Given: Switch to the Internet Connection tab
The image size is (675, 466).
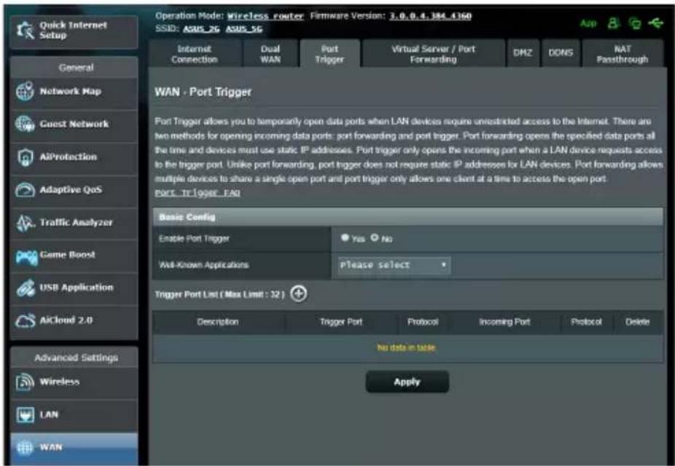Looking at the screenshot, I should [195, 54].
